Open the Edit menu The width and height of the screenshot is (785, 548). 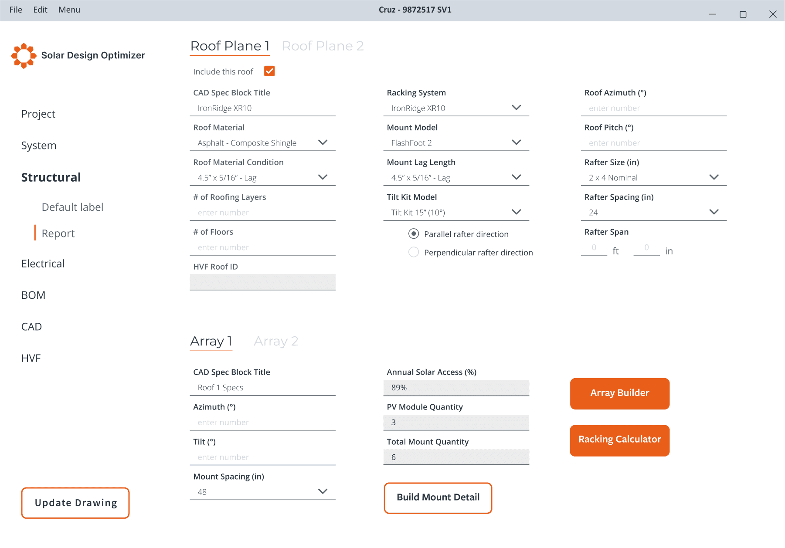(40, 10)
